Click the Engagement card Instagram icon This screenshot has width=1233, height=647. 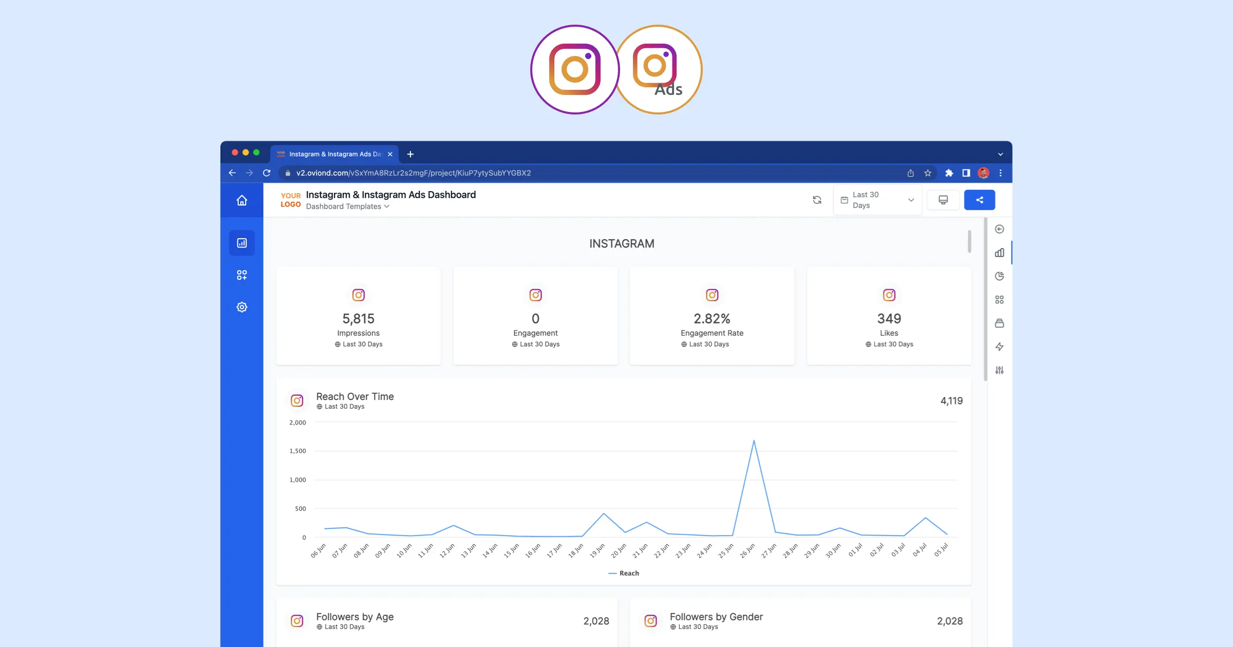click(x=535, y=295)
